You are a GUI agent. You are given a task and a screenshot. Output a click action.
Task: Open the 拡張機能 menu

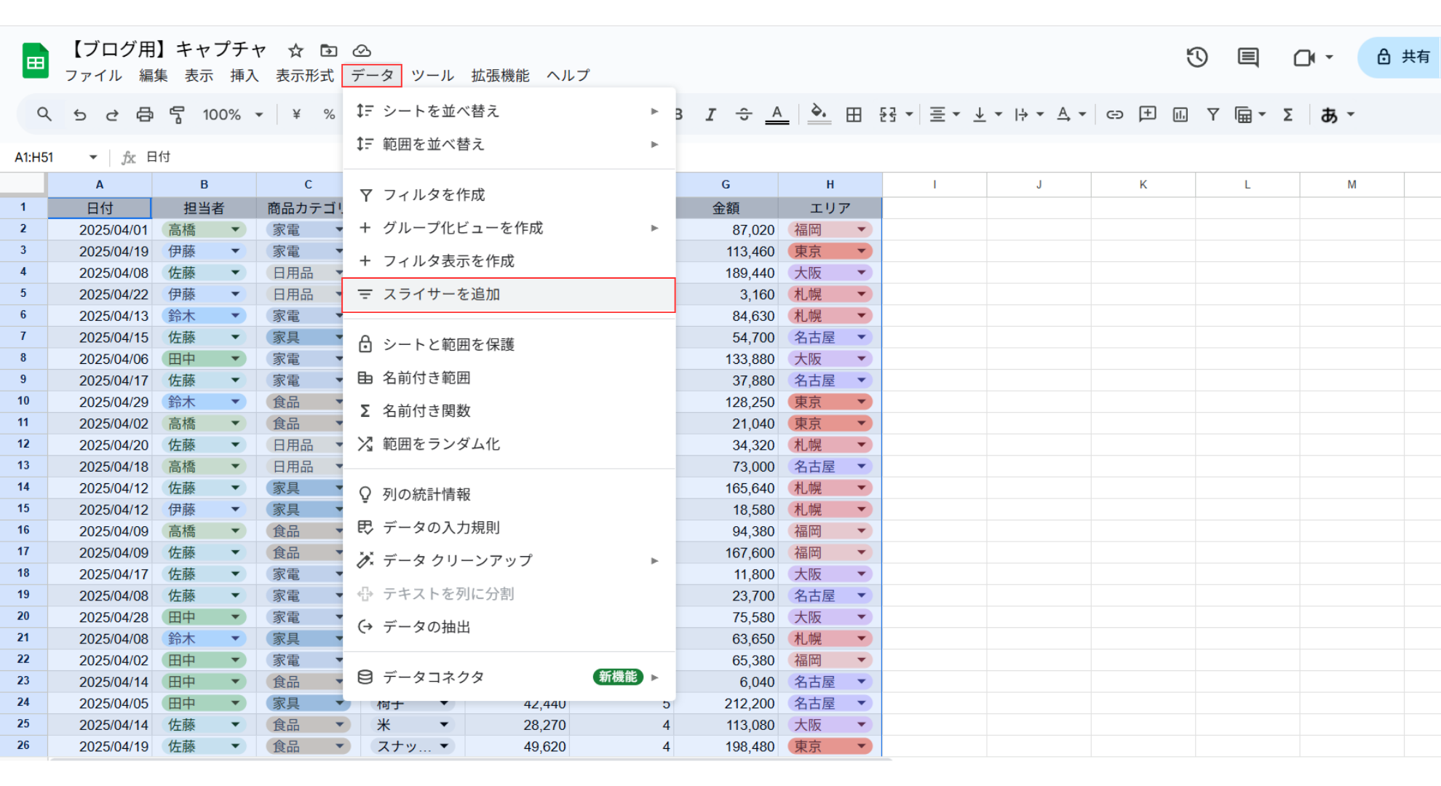coord(500,76)
